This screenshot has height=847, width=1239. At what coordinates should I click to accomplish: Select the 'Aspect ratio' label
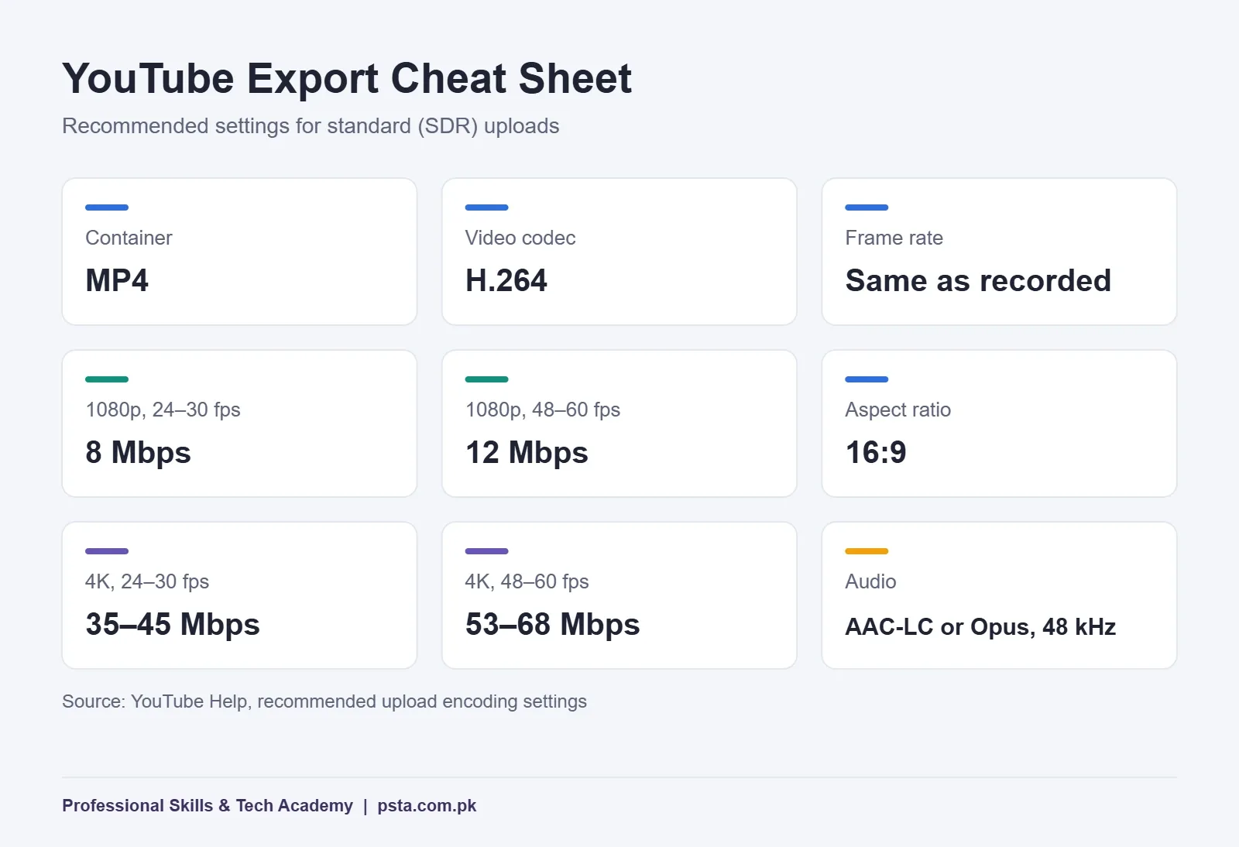click(898, 410)
